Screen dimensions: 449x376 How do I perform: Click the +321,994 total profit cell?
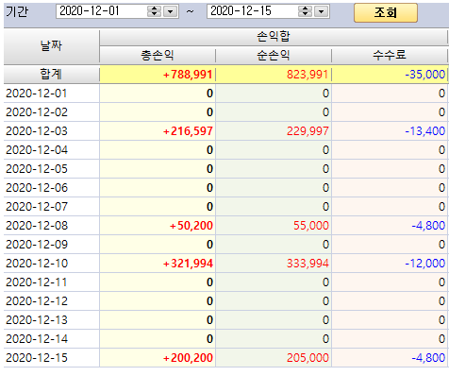coord(158,264)
